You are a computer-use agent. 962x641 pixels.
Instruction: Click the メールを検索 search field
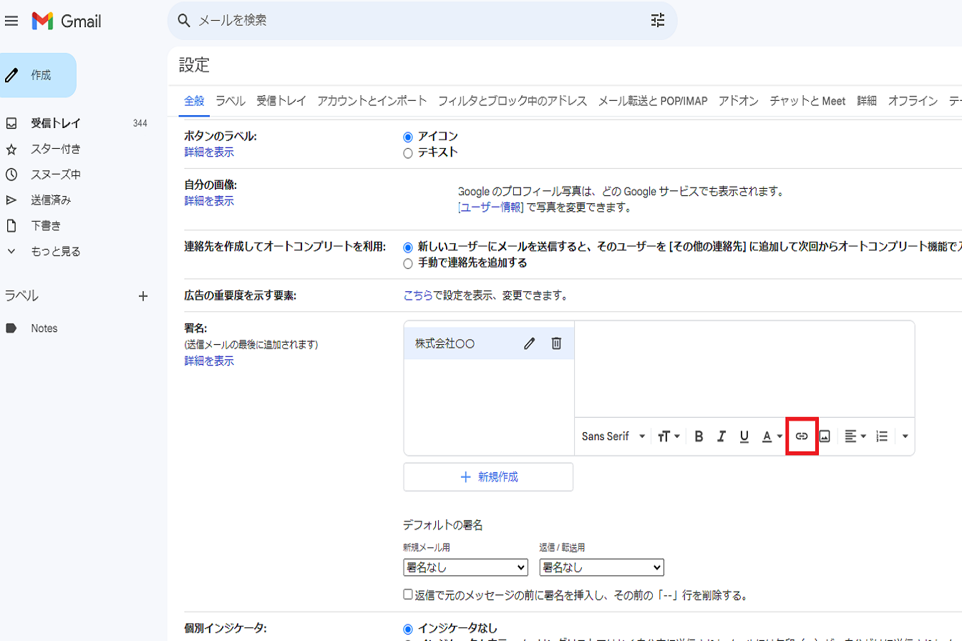coord(415,20)
